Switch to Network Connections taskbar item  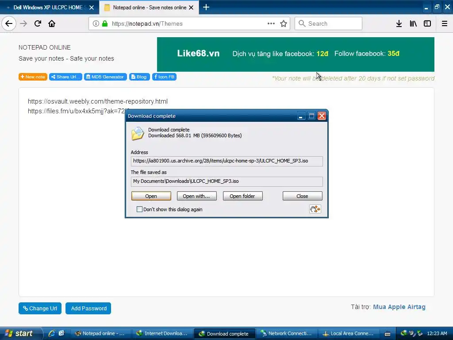tap(286, 333)
